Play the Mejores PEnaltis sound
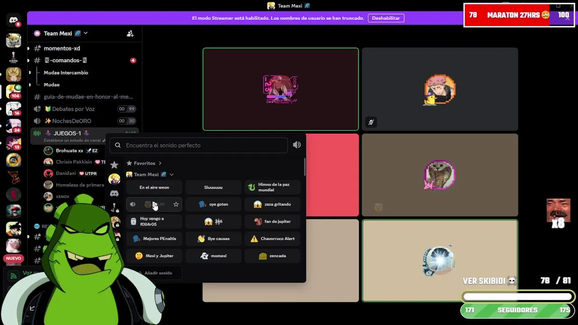 154,239
